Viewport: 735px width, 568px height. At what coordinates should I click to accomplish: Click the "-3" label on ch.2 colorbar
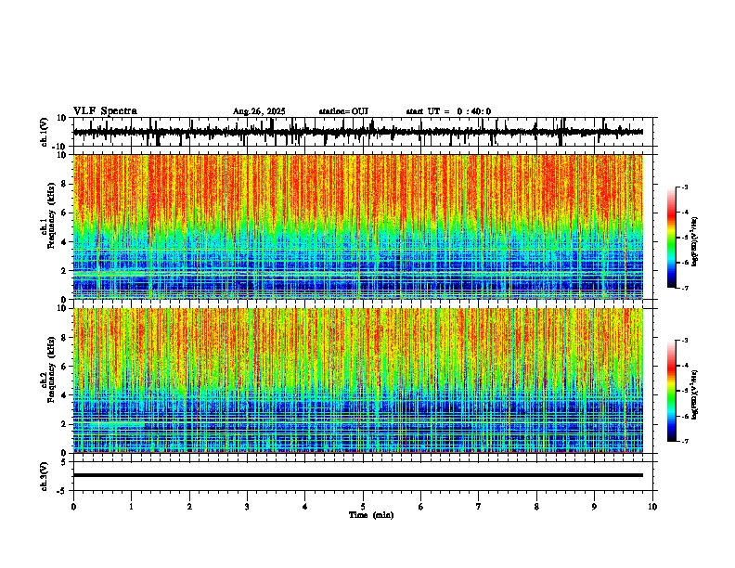(x=684, y=341)
